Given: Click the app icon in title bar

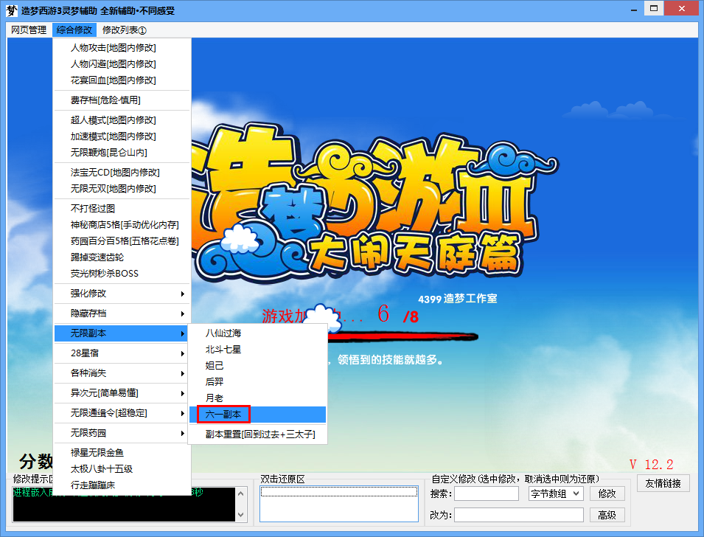Looking at the screenshot, I should point(12,10).
